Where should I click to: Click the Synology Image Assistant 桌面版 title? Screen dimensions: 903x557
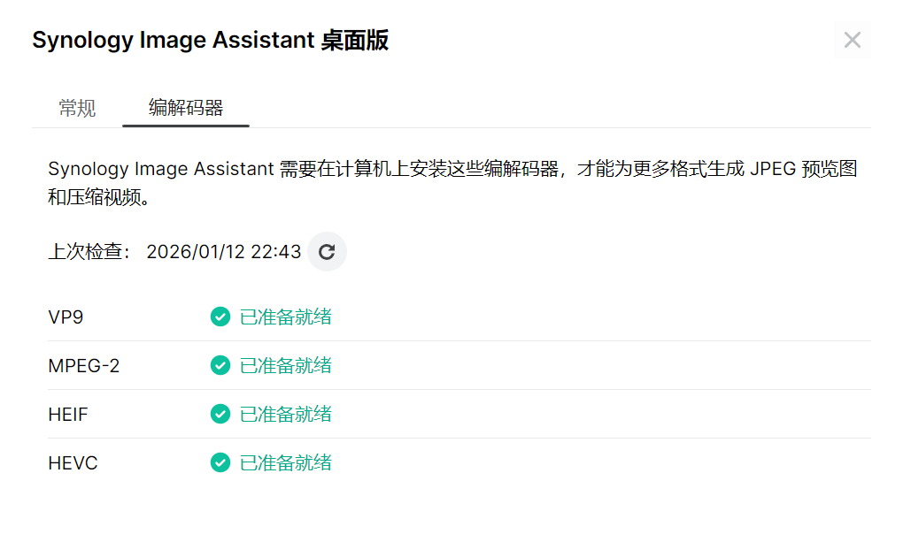pyautogui.click(x=210, y=41)
